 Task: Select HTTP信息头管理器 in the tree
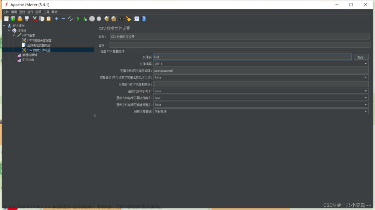point(39,40)
